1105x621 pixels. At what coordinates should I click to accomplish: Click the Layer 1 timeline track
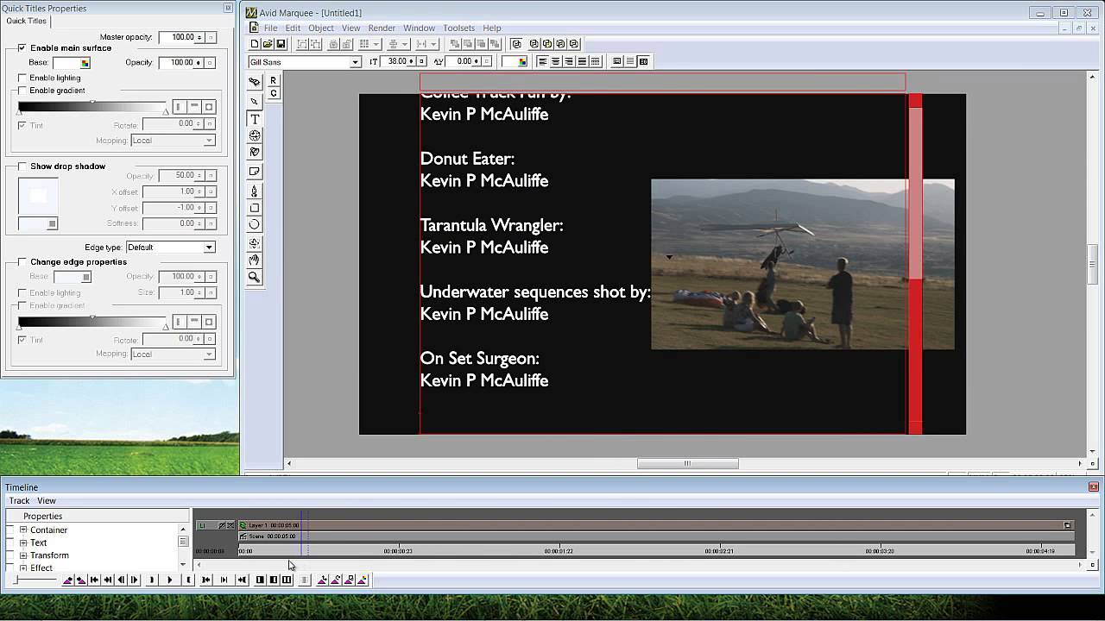point(656,525)
